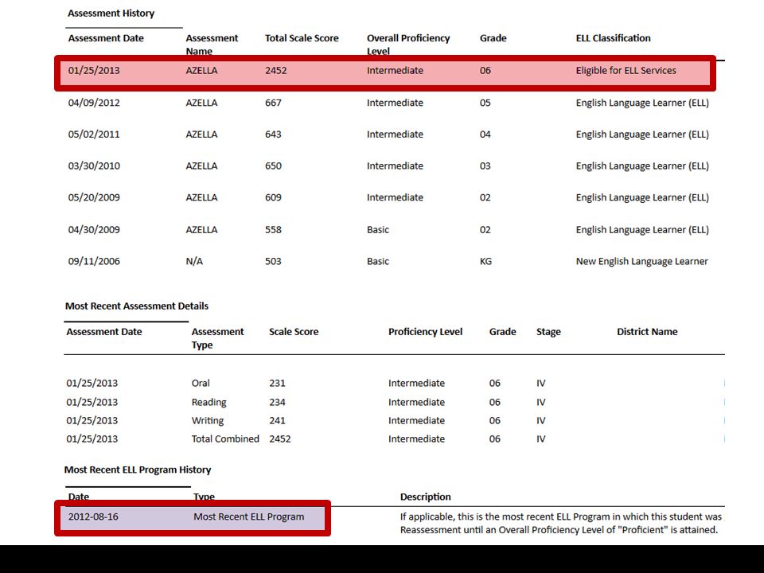Click the grade 04 cell
The height and width of the screenshot is (573, 764).
pos(485,134)
